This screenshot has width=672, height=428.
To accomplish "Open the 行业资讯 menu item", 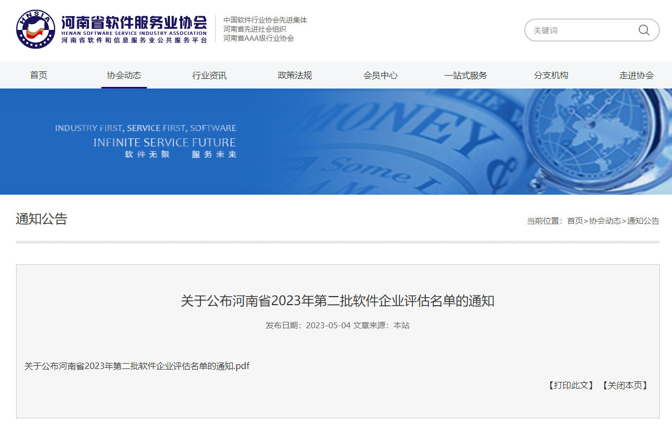I will [209, 75].
